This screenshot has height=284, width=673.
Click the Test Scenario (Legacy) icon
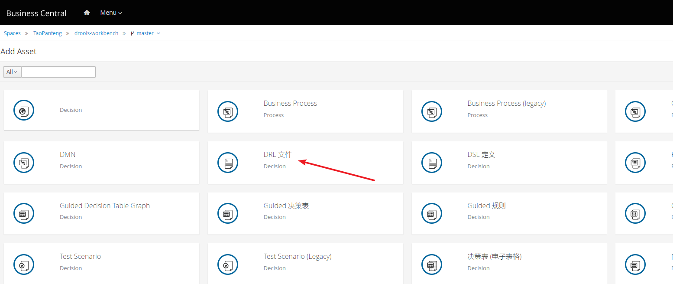(x=228, y=264)
